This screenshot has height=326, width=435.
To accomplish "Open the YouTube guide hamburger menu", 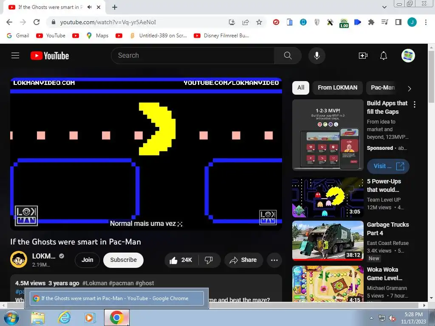I will coord(15,56).
